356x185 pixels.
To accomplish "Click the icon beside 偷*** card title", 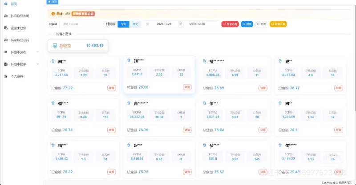I will point(204,103).
